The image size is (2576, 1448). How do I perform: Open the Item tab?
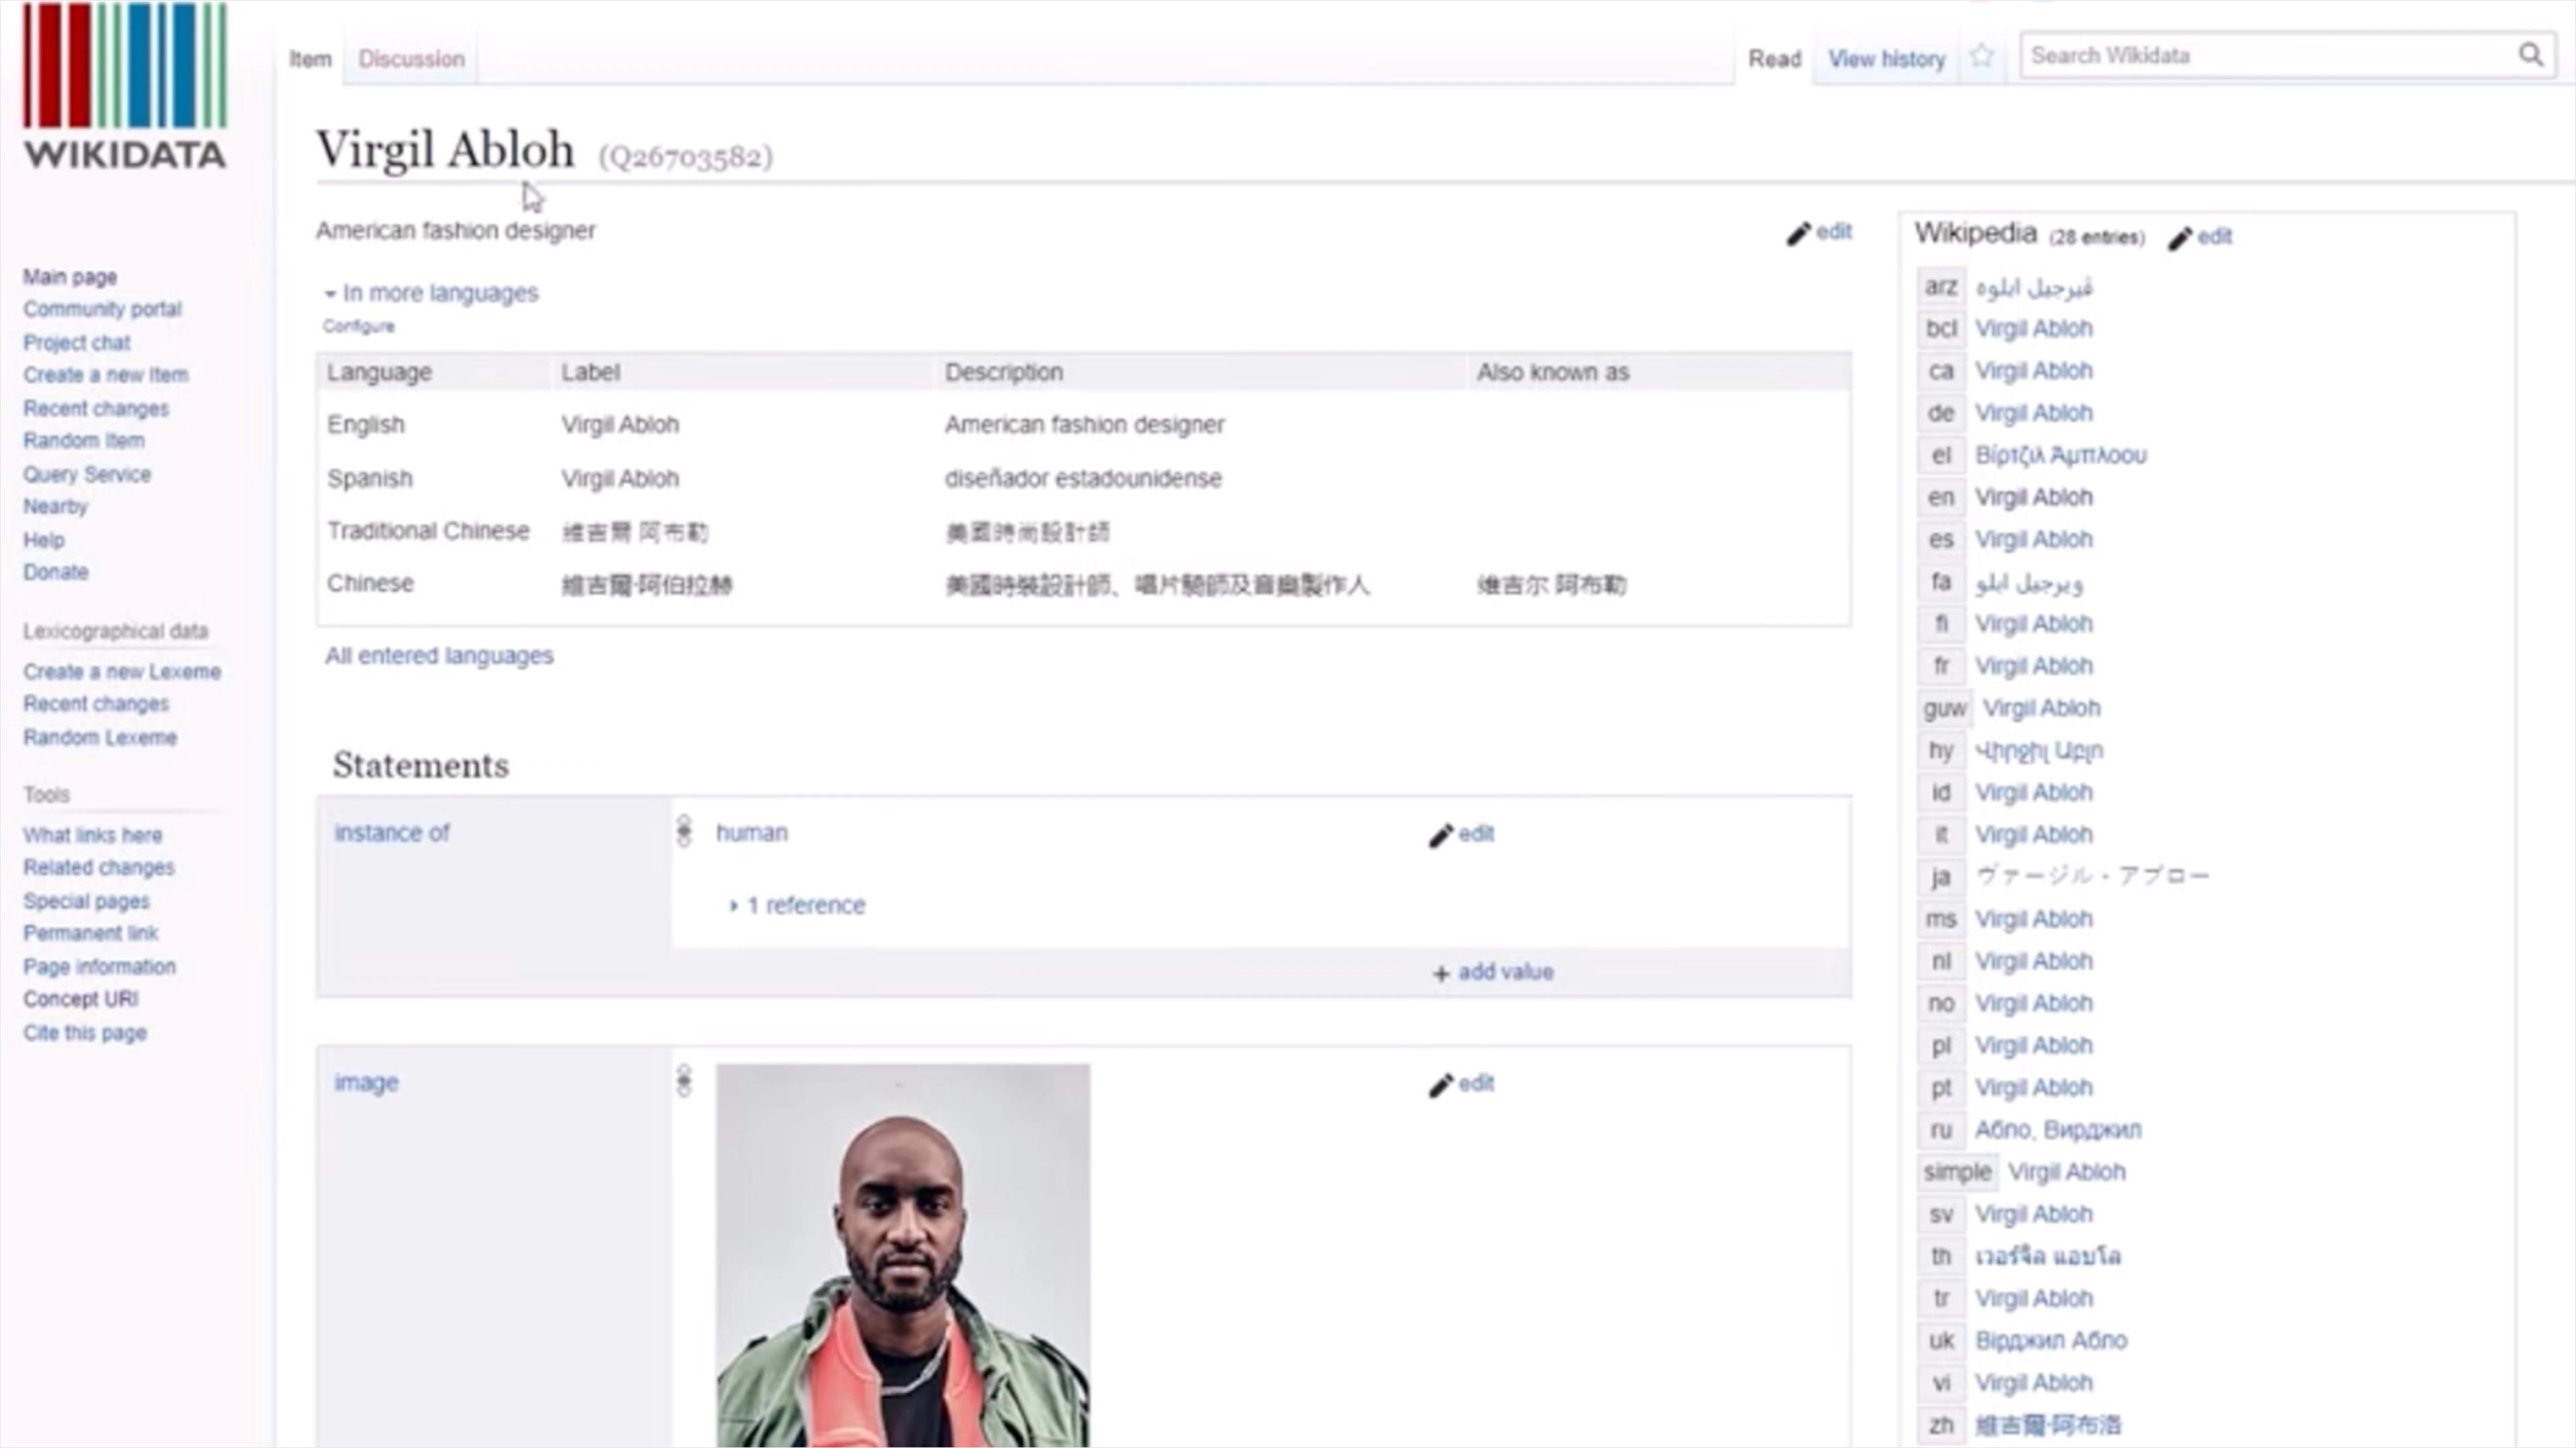pos(310,59)
